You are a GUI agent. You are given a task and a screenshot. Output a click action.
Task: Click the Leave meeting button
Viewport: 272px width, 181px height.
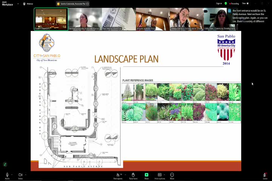(x=265, y=176)
